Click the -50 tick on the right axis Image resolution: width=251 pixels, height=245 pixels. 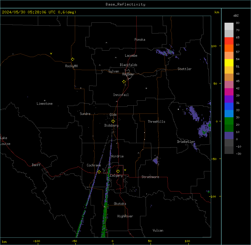pyautogui.click(x=214, y=159)
